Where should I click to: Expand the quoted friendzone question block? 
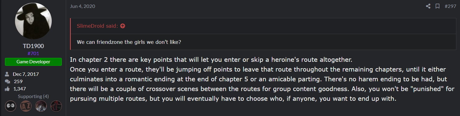(x=263, y=42)
